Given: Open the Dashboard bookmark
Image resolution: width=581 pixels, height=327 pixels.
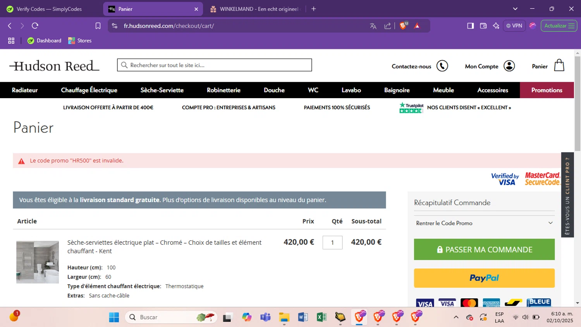Looking at the screenshot, I should tap(45, 41).
